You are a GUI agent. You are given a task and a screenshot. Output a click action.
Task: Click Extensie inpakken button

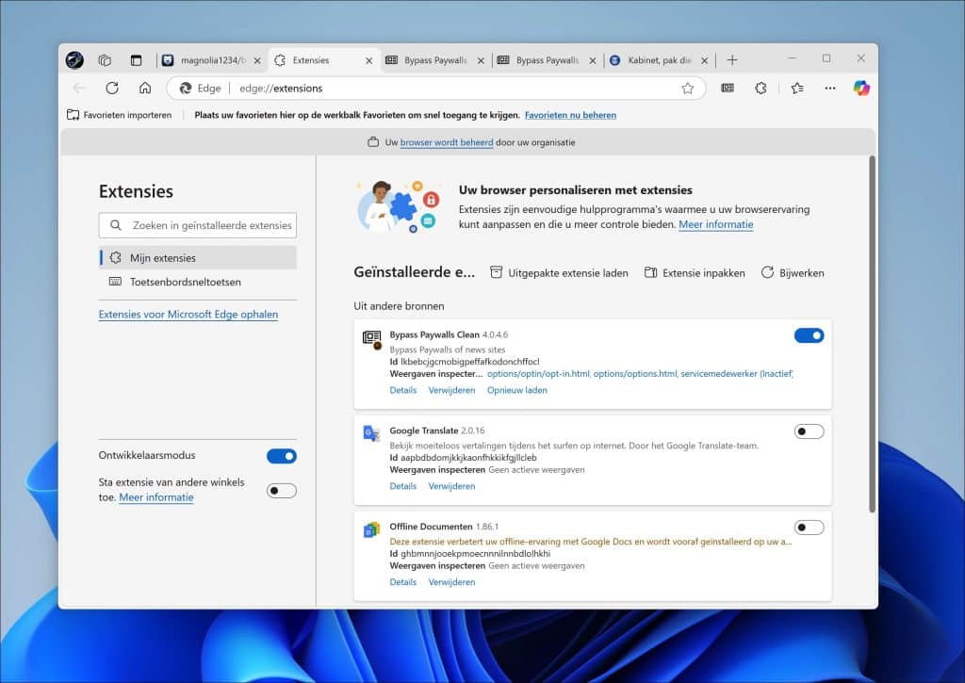[x=695, y=272]
